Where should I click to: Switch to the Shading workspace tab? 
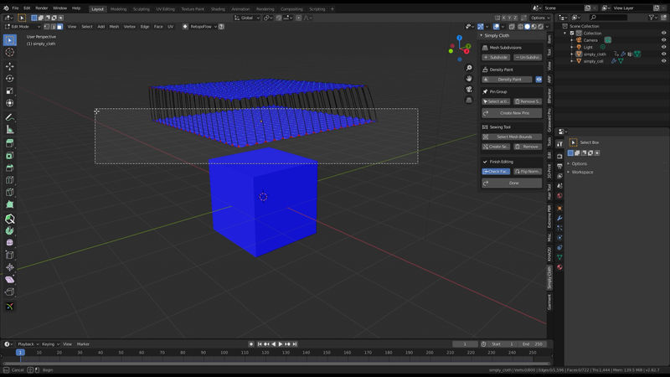(x=218, y=9)
